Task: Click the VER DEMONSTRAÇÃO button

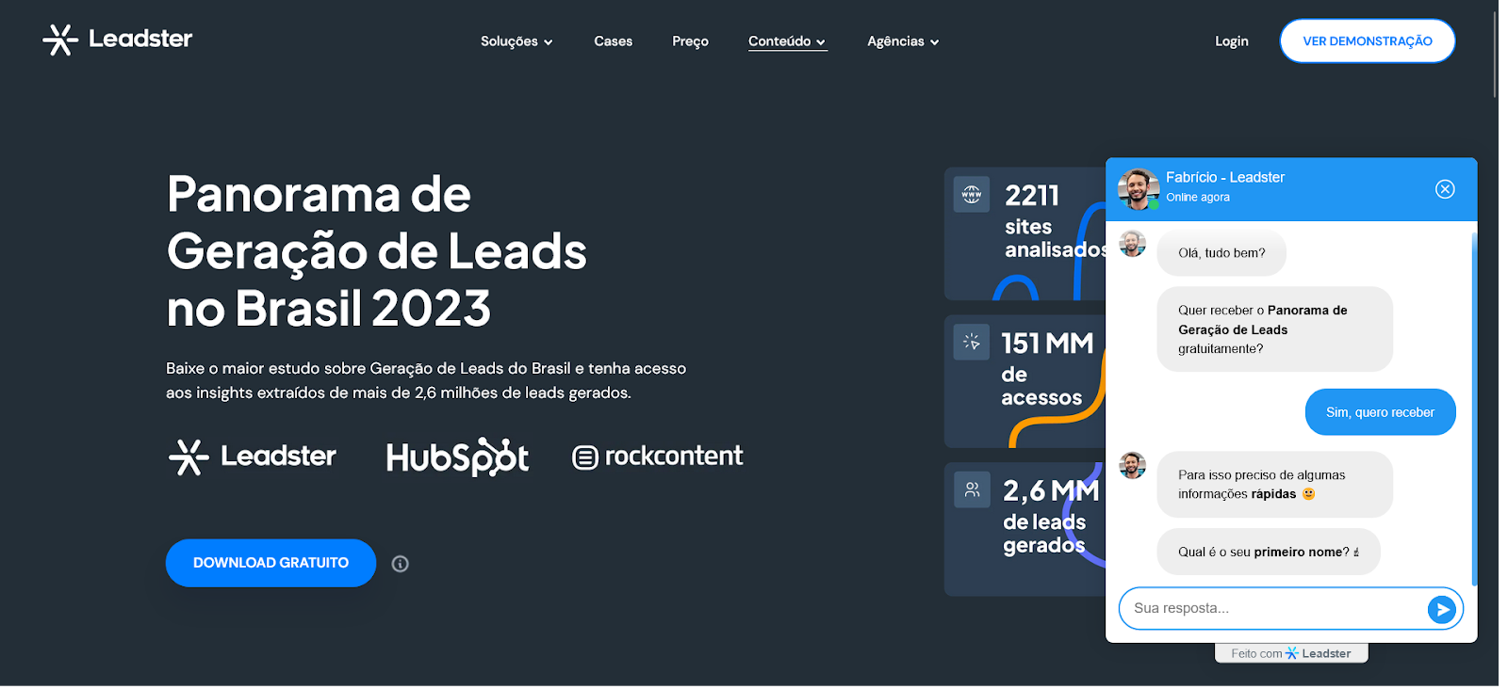Action: click(1367, 41)
